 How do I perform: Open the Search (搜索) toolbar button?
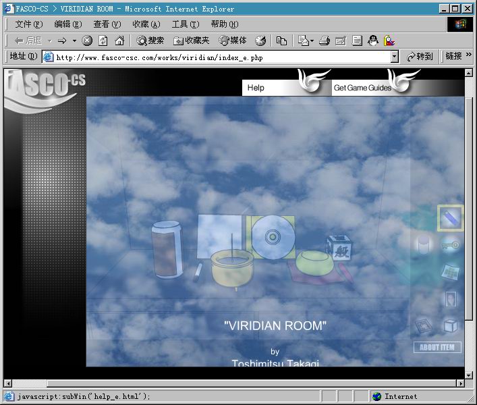click(150, 40)
